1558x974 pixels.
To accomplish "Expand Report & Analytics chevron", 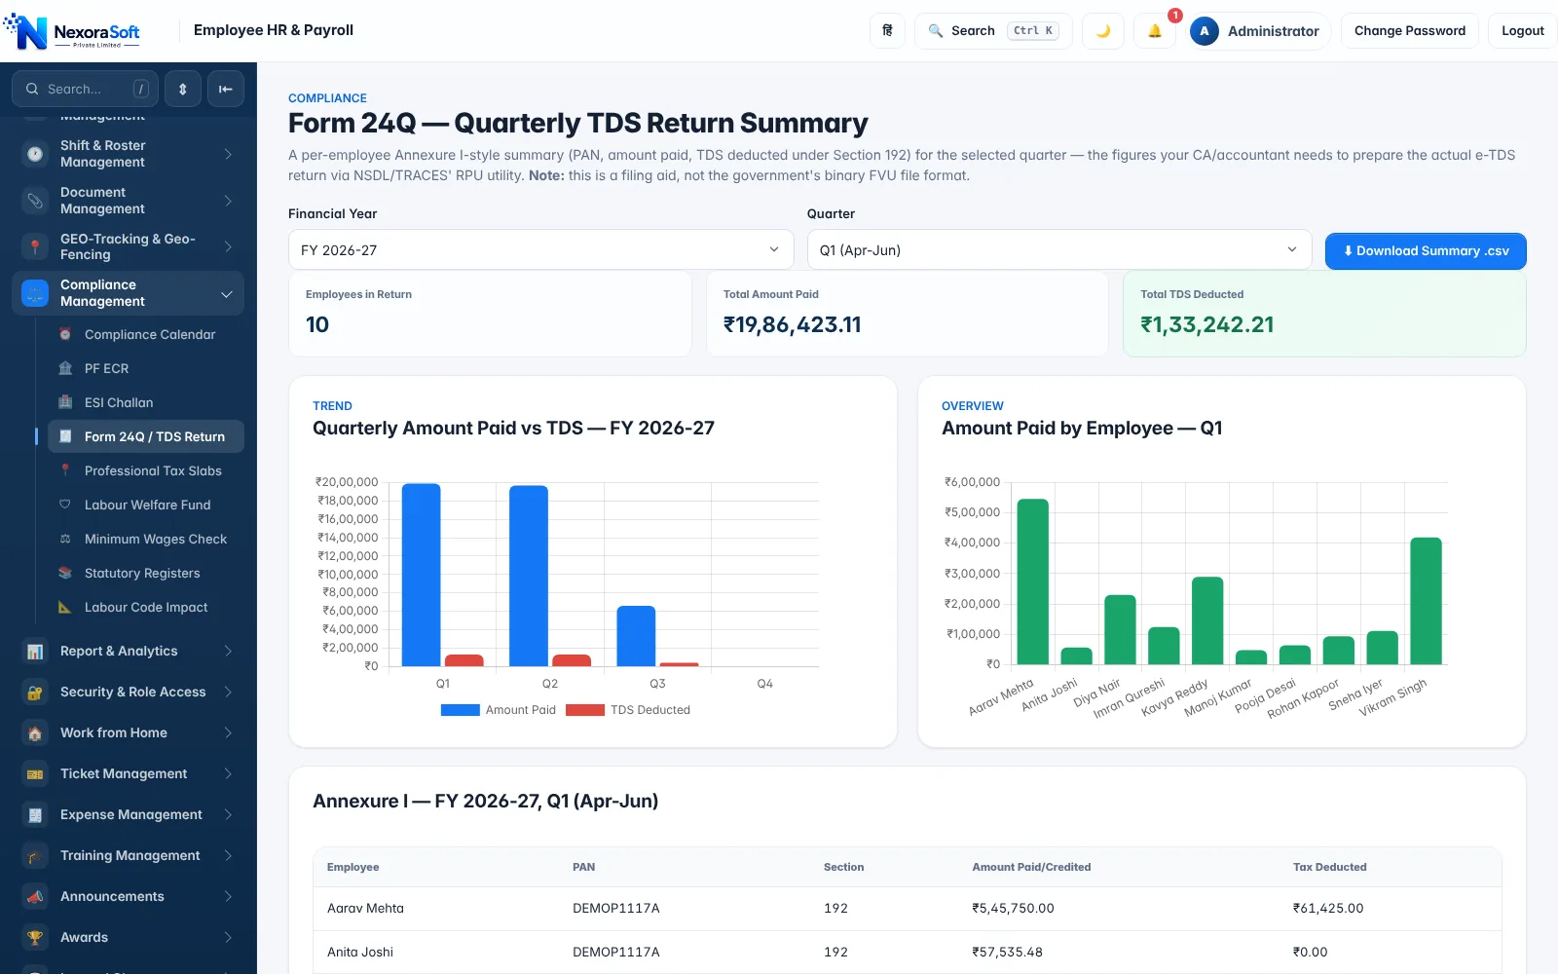I will pos(228,651).
